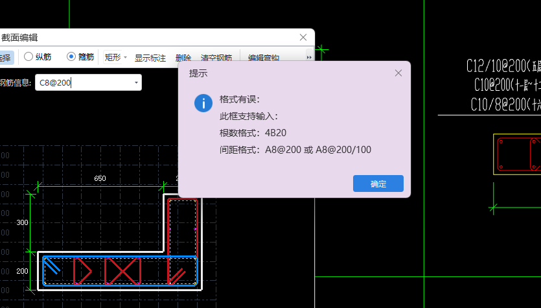The height and width of the screenshot is (308, 541).
Task: Click the 300 dimension label
Action: 23,222
